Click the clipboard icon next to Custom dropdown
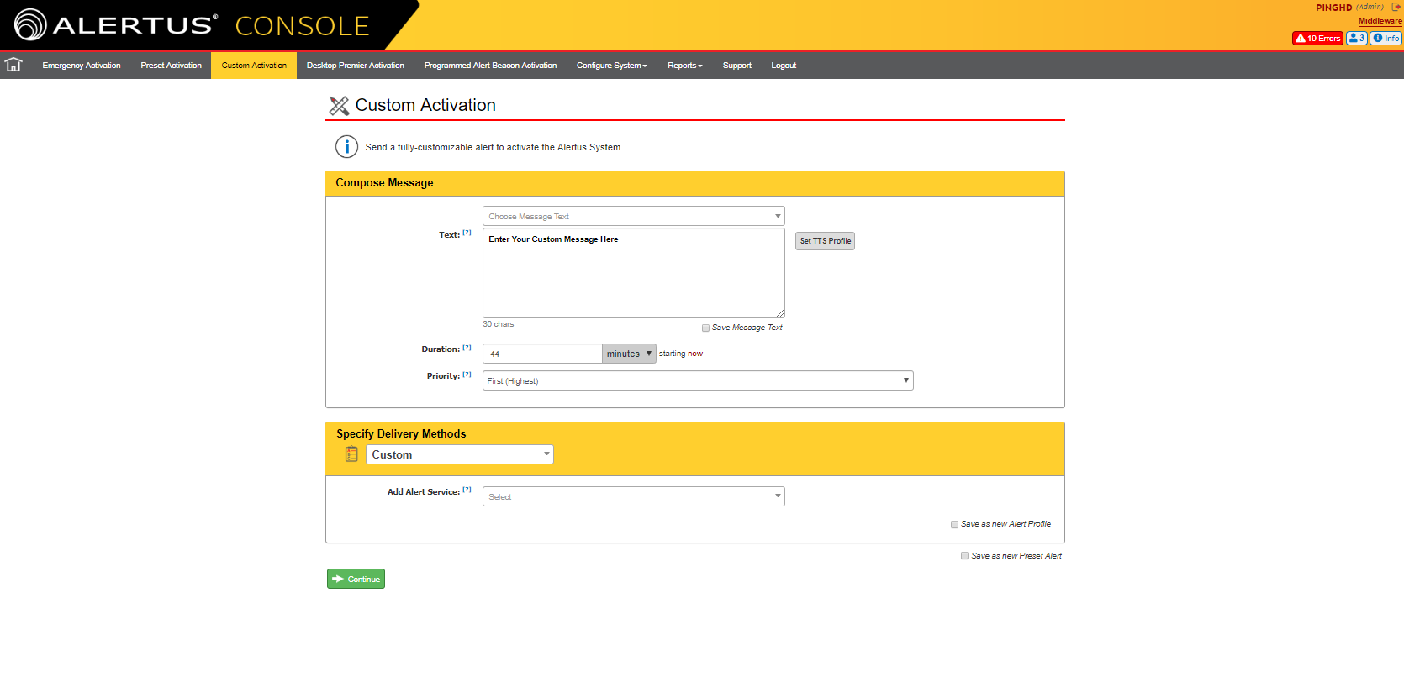The width and height of the screenshot is (1404, 682). click(x=351, y=454)
